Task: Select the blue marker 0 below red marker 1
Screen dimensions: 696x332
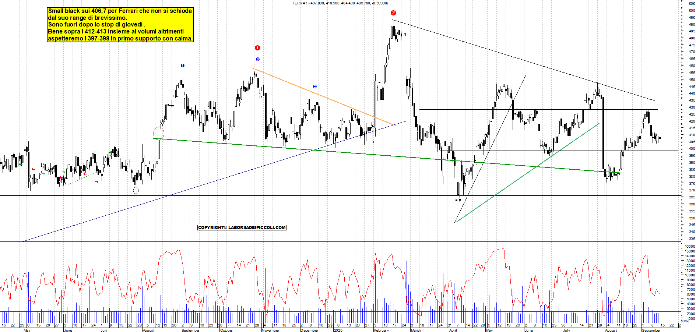Action: click(x=257, y=59)
